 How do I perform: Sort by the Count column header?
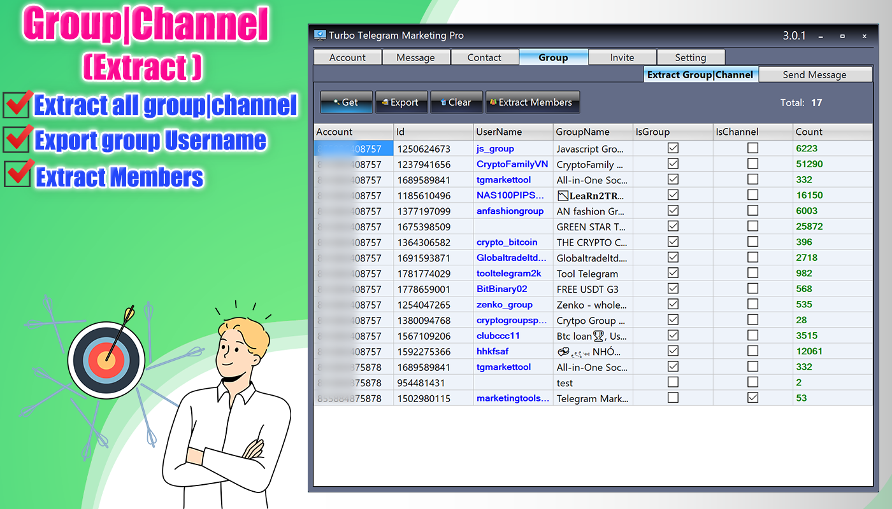pos(833,132)
